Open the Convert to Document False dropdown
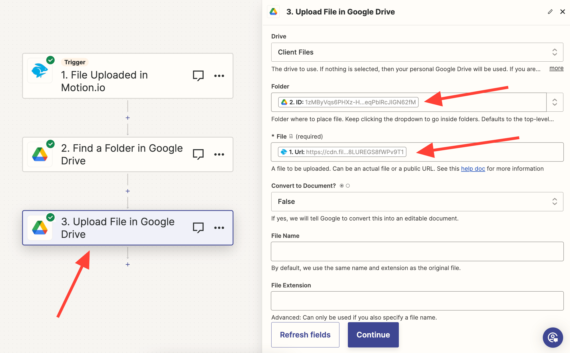 click(417, 202)
